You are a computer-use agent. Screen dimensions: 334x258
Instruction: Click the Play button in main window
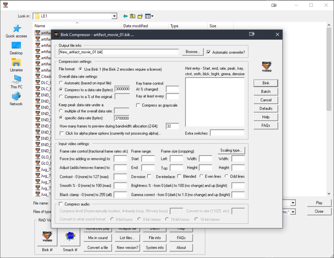click(319, 203)
